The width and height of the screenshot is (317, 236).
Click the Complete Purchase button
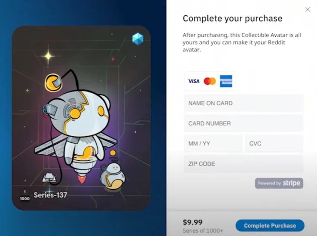270,226
